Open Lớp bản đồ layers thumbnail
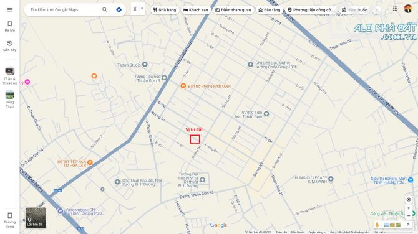 [36, 218]
